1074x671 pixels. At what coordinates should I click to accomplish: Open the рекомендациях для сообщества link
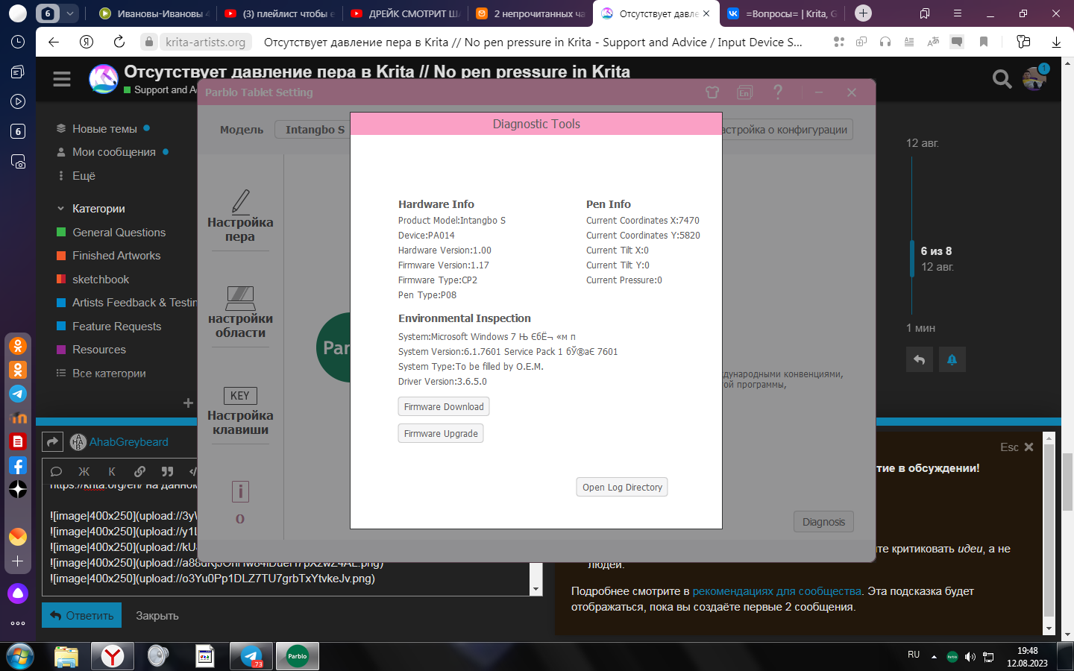tap(777, 591)
